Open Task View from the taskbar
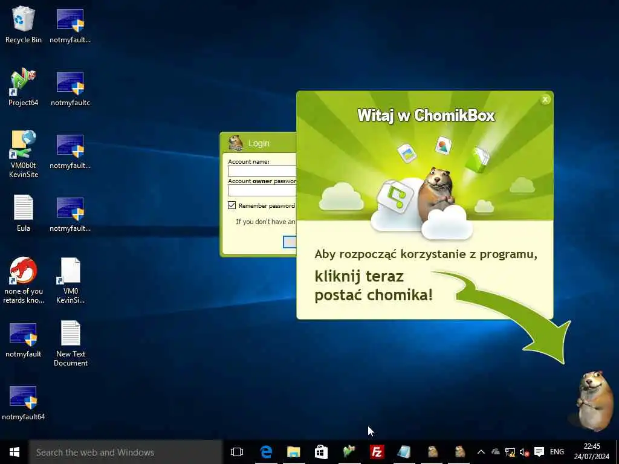This screenshot has width=619, height=464. click(x=237, y=452)
